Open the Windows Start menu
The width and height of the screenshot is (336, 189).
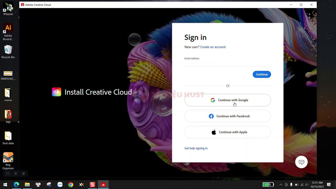5,185
